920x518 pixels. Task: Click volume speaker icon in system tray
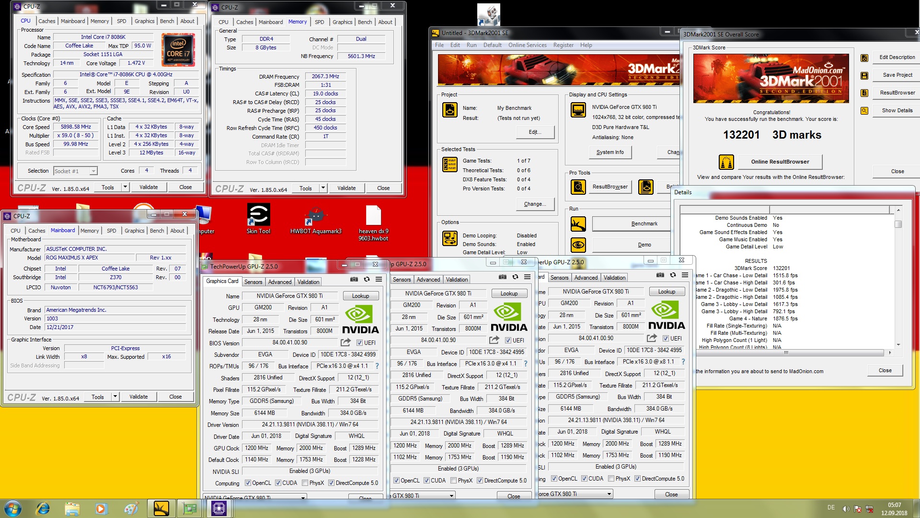[x=846, y=508]
